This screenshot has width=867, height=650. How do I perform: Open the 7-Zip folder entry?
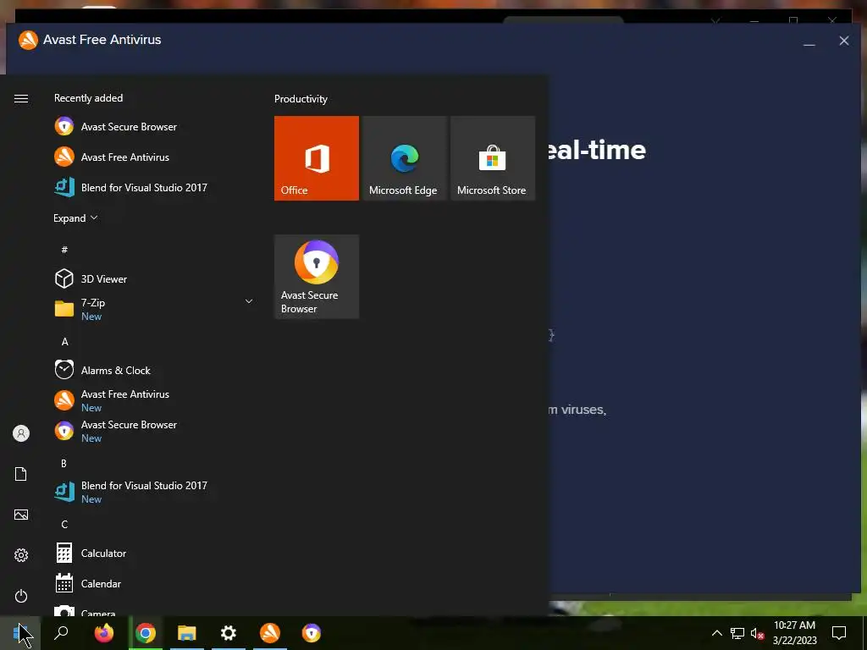point(154,309)
